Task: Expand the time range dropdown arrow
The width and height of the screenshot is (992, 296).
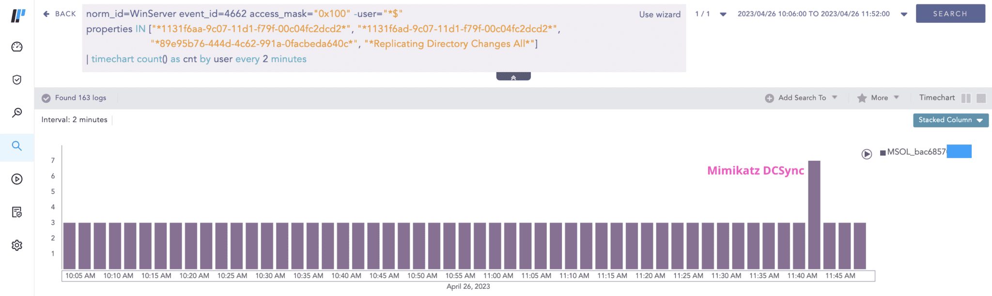Action: pyautogui.click(x=904, y=14)
